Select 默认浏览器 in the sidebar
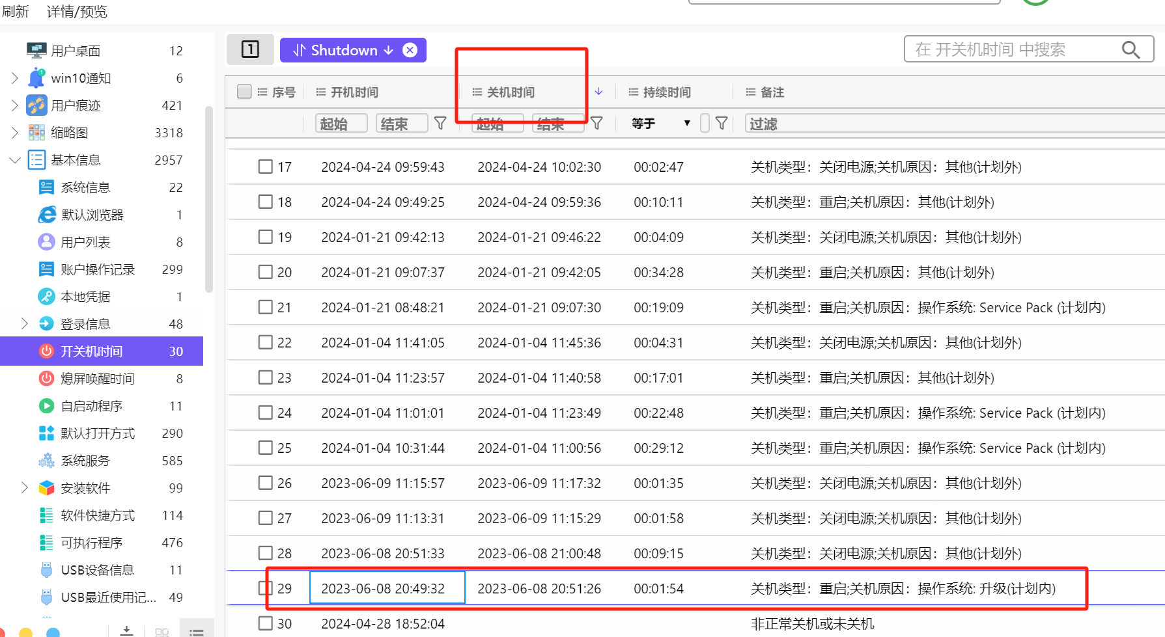 click(x=92, y=215)
